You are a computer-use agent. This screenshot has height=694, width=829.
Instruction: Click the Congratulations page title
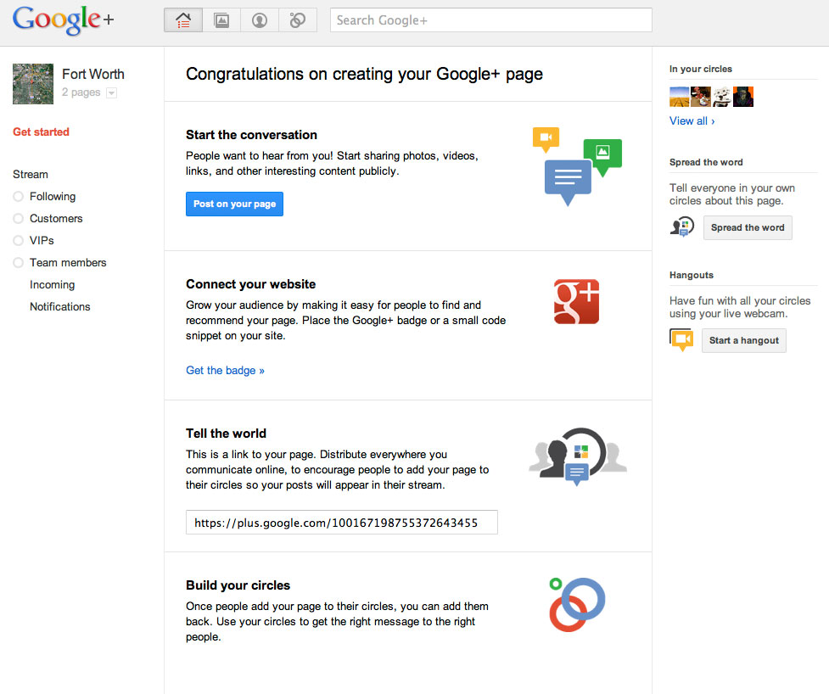[x=364, y=74]
